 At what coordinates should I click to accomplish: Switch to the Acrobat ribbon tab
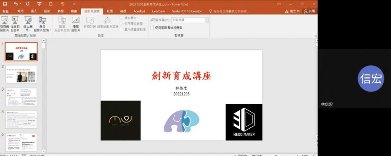click(x=139, y=11)
